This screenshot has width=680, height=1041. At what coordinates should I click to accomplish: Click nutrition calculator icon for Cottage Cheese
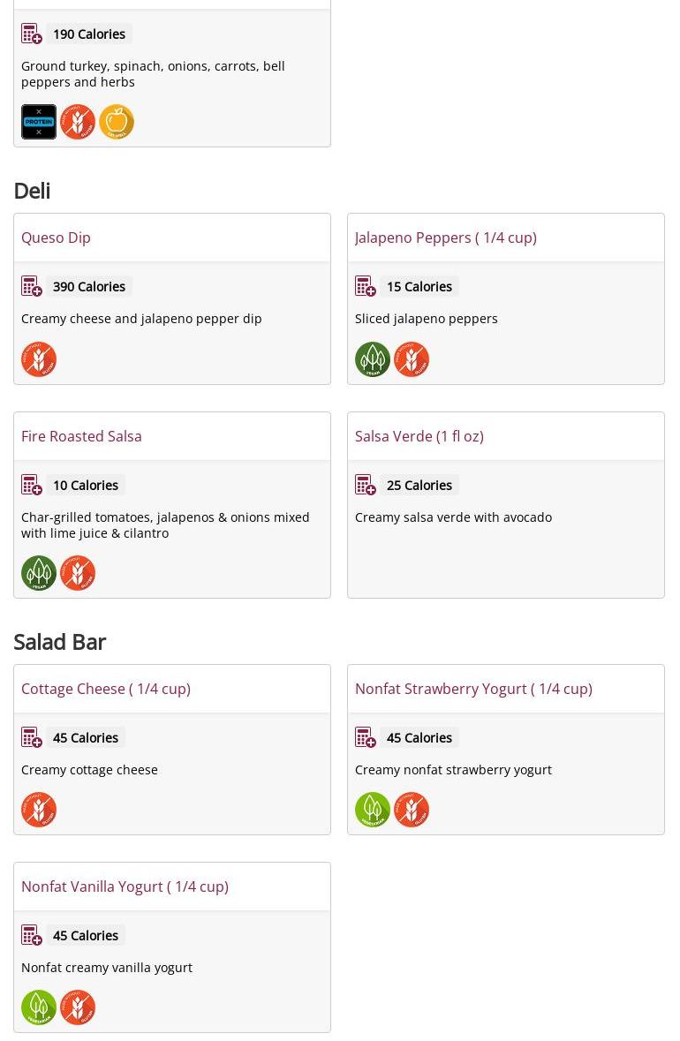point(32,738)
